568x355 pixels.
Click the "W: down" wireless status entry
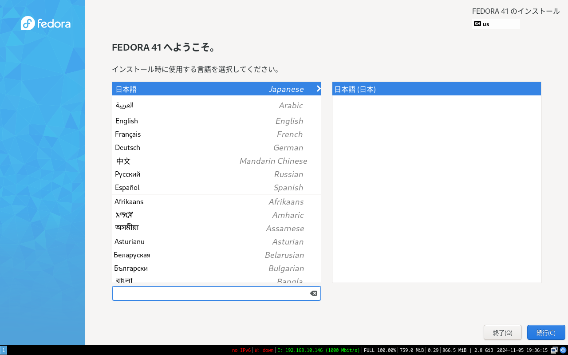coord(264,350)
